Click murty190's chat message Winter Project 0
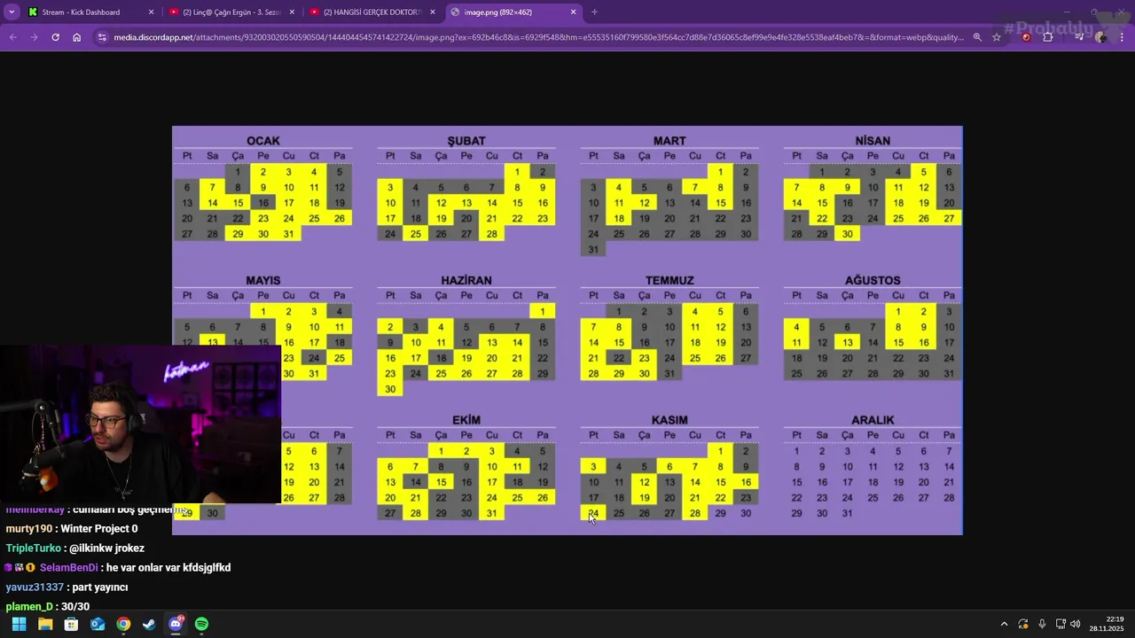Screen dimensions: 1135x638 (99, 529)
